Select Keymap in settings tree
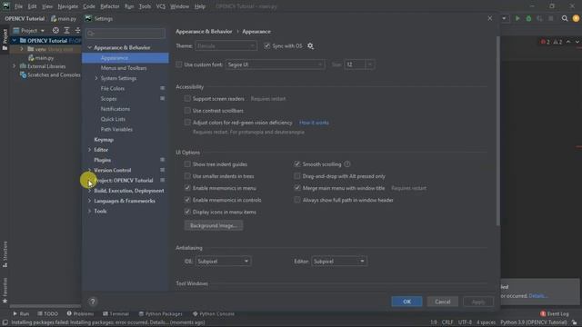582x327 pixels. pyautogui.click(x=104, y=139)
